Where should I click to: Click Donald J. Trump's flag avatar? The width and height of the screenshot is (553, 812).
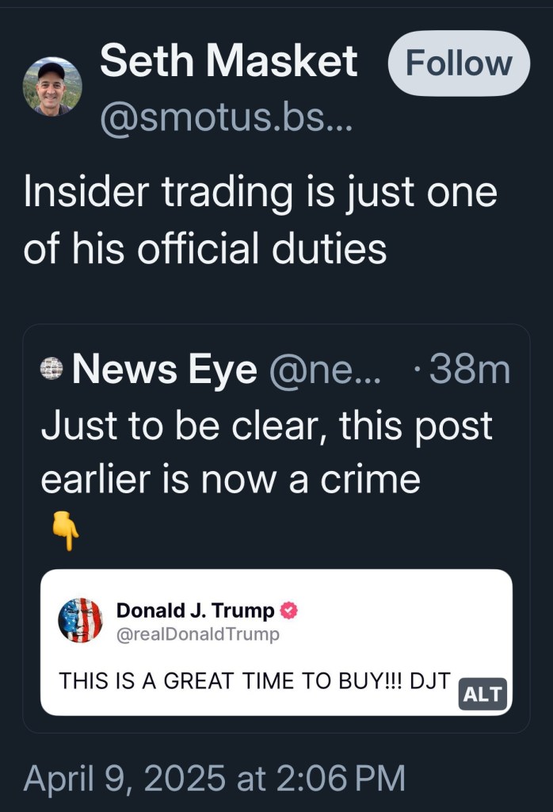click(x=80, y=620)
